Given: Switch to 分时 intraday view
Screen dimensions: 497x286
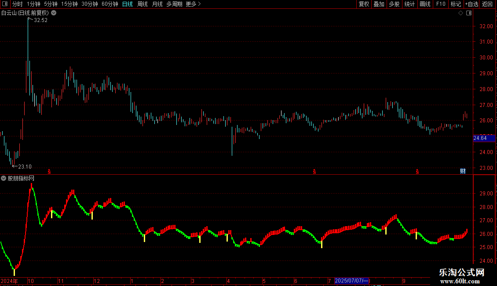Looking at the screenshot, I should tap(18, 4).
